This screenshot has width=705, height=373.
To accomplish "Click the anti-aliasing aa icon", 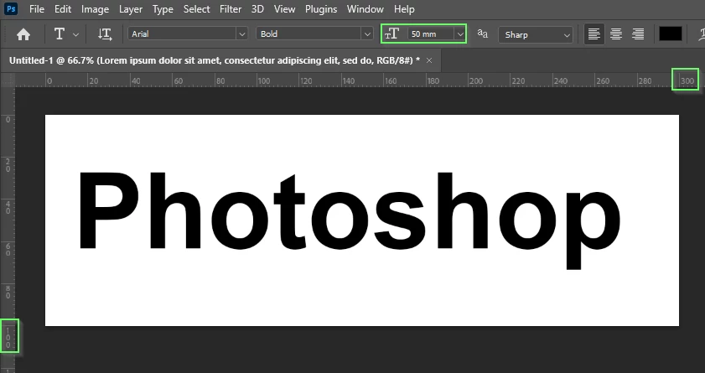I will (483, 34).
